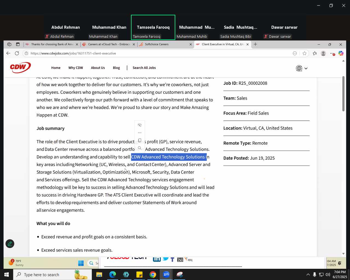Open the Snipping Tool taskbar icon

tap(180, 275)
